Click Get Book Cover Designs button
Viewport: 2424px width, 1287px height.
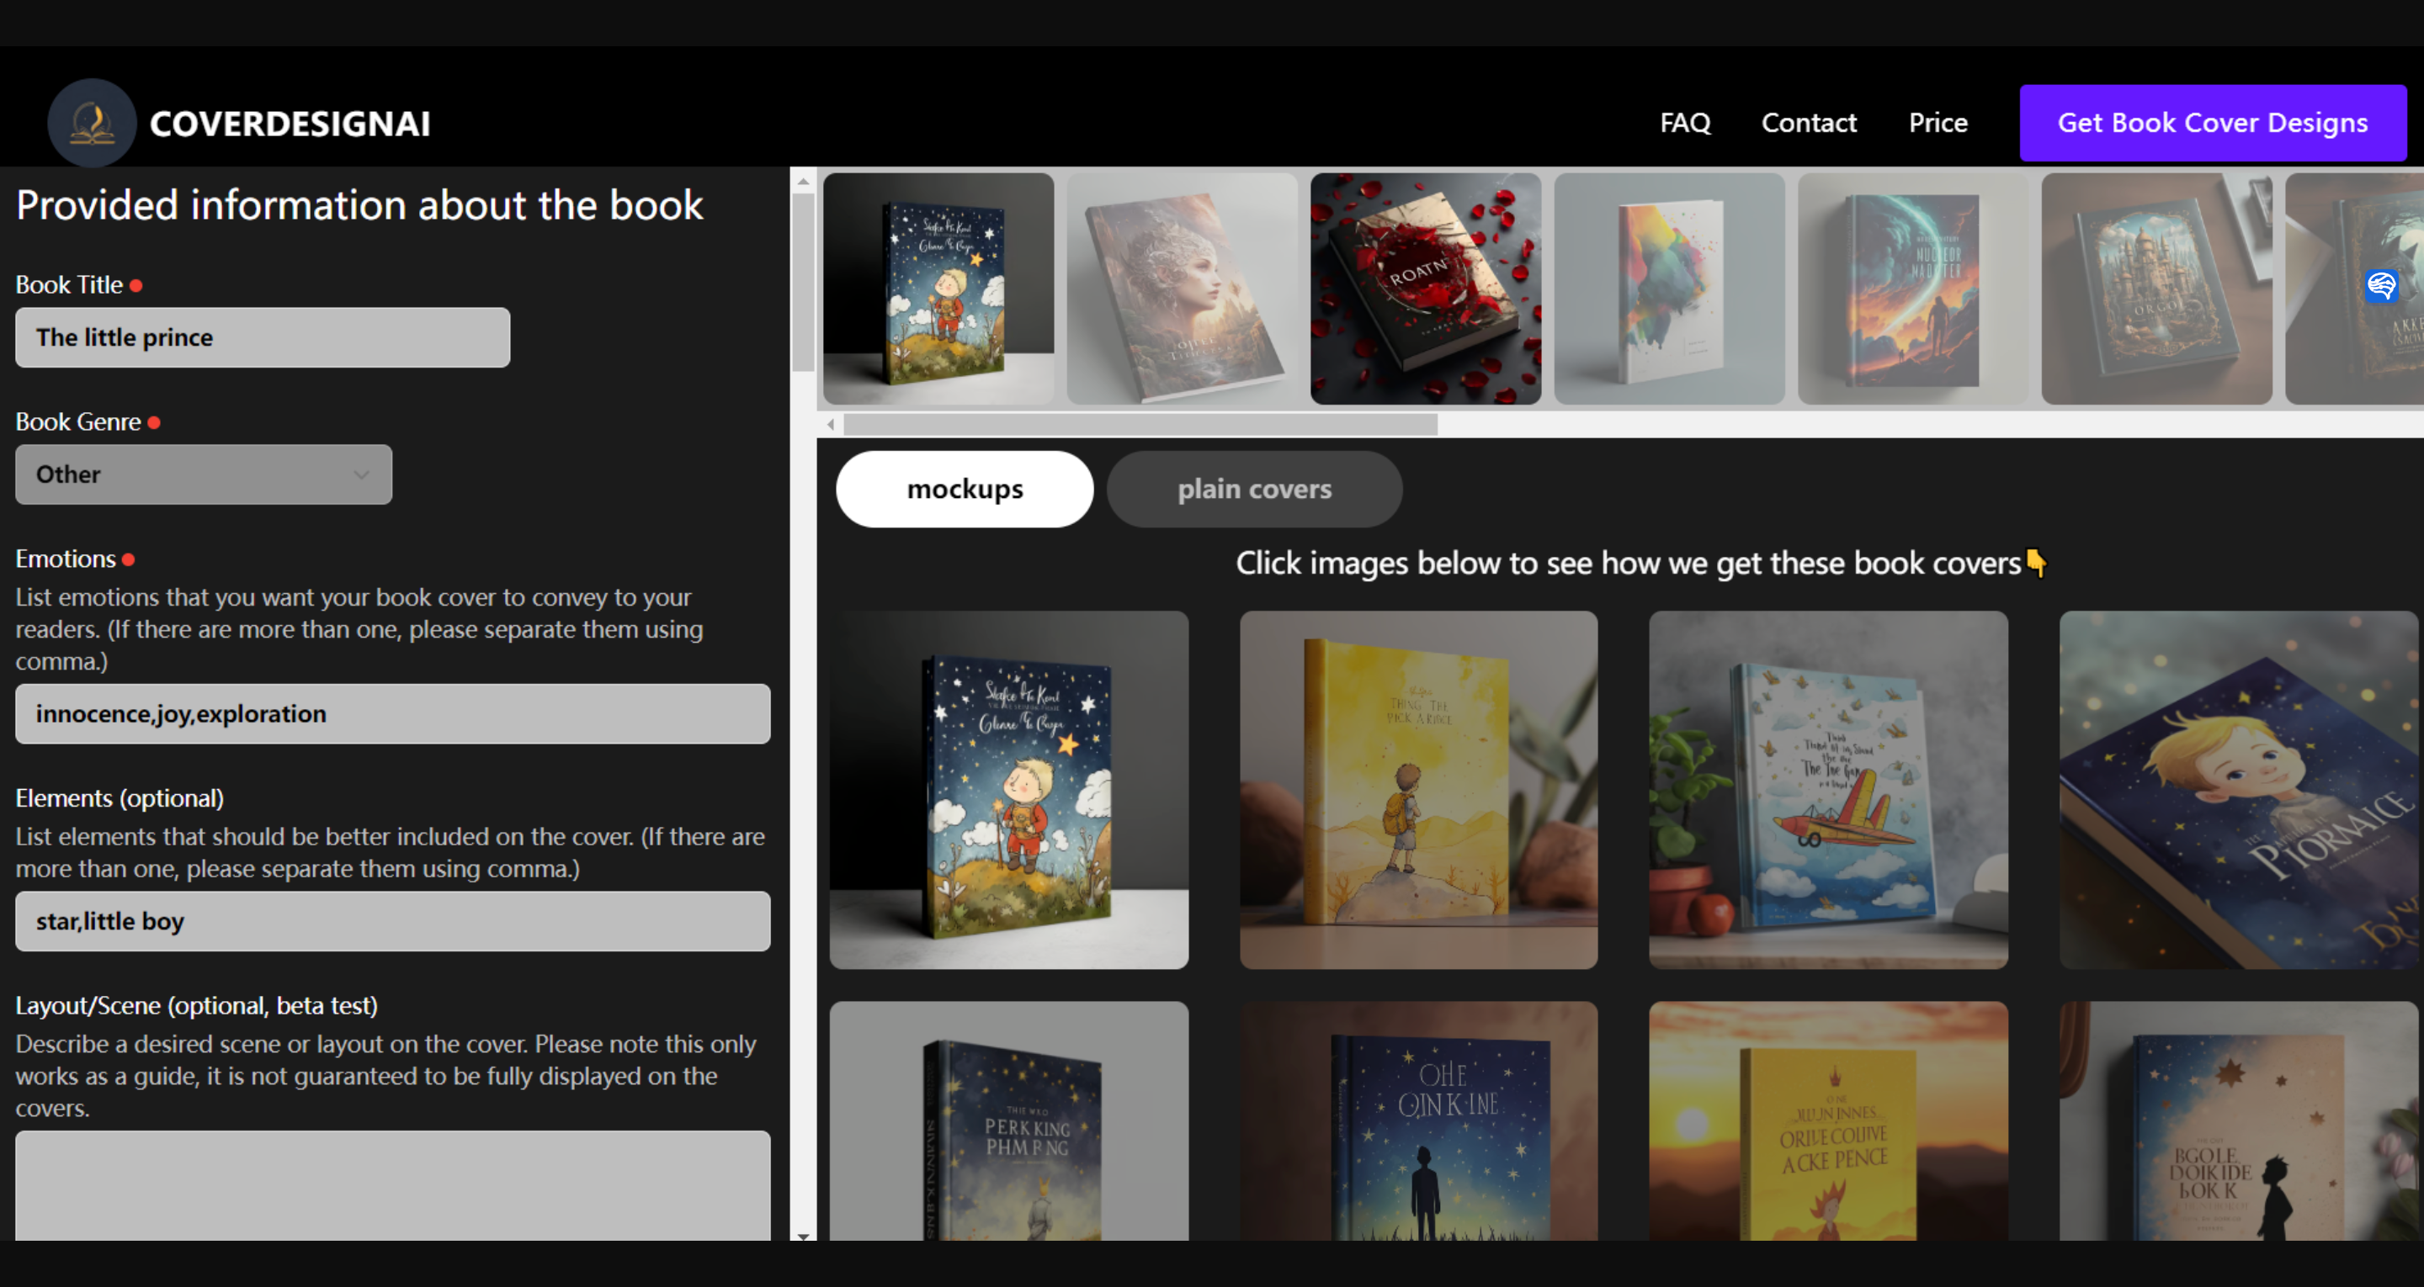[x=2212, y=122]
